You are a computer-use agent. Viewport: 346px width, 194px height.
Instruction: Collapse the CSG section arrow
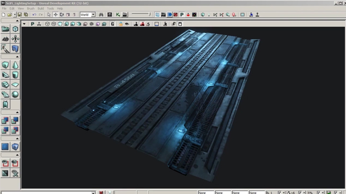[17, 112]
